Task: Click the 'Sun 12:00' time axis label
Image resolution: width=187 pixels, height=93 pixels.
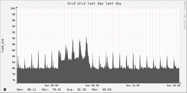Action: (133, 86)
